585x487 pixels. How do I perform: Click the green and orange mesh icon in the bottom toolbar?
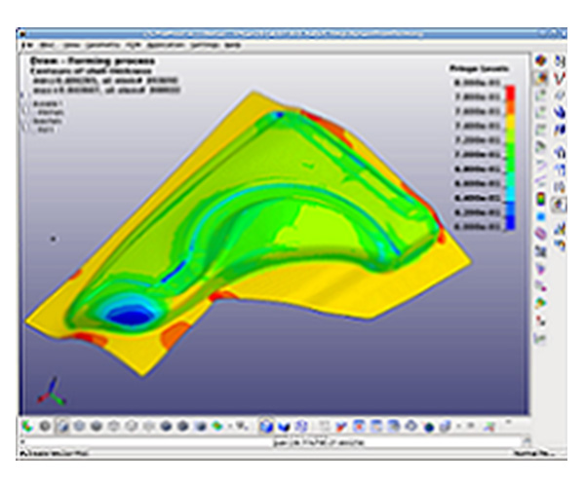click(x=217, y=426)
